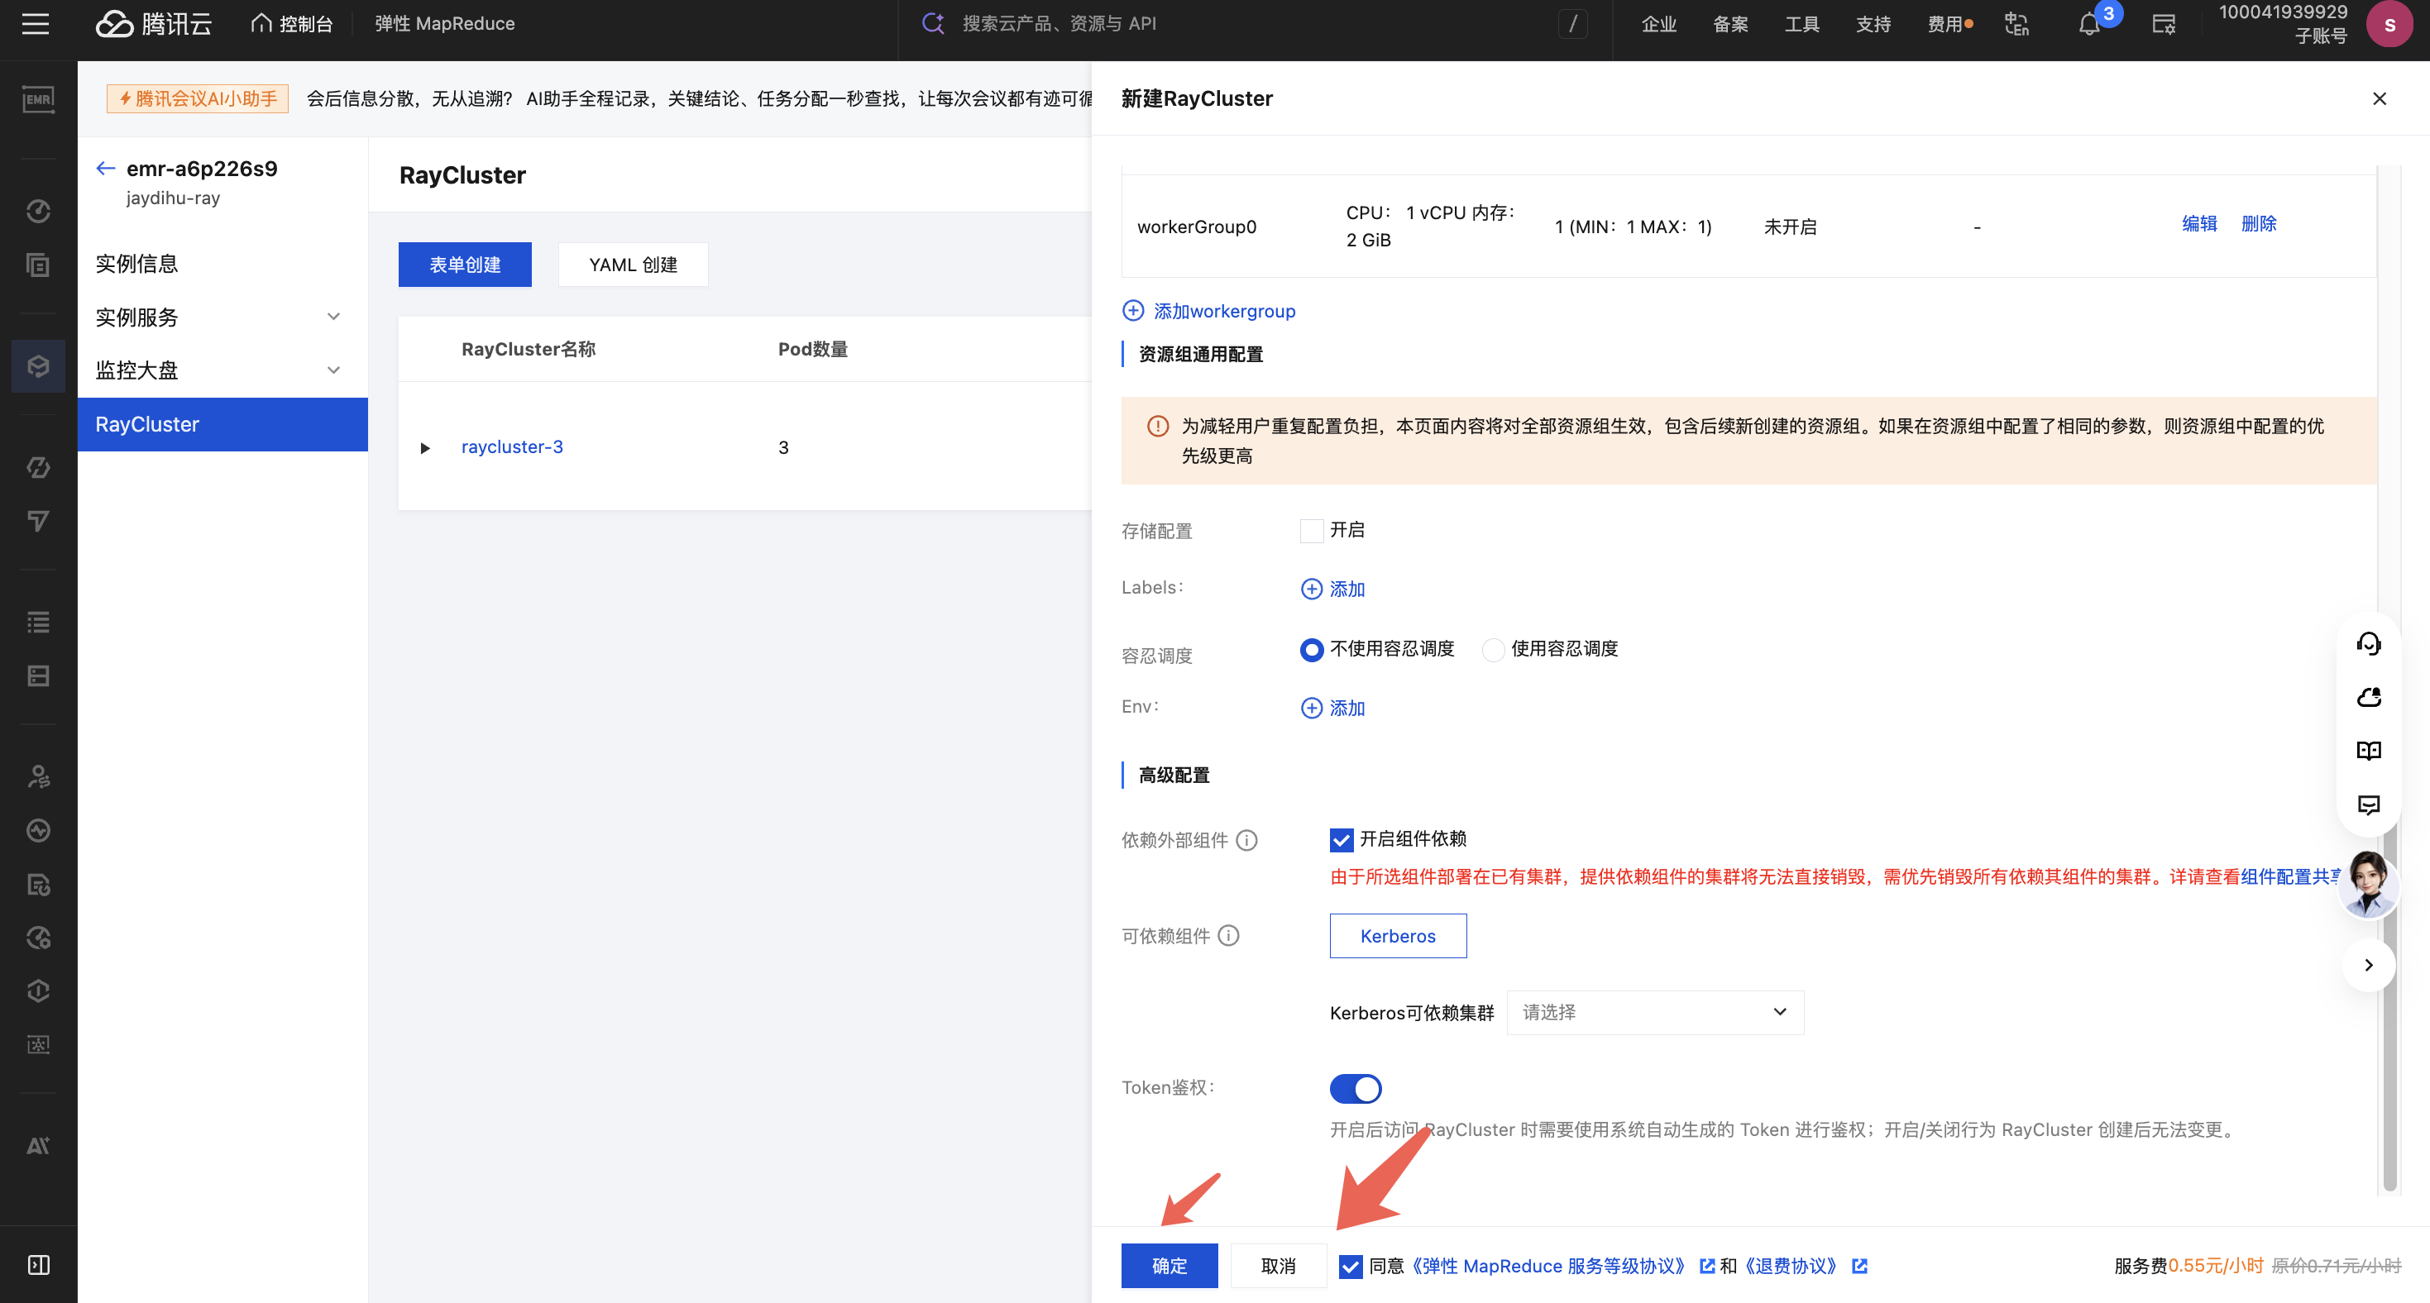Open the raycluster-3 link
The width and height of the screenshot is (2430, 1303).
(512, 447)
